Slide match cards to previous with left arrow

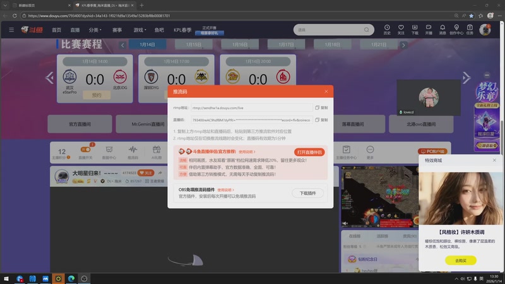tap(49, 78)
